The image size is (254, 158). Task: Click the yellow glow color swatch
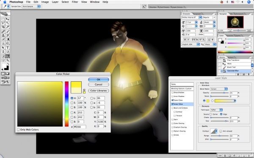(208, 101)
